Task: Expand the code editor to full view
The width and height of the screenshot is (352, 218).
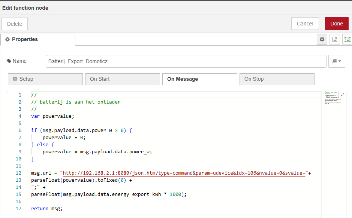Action: pyautogui.click(x=342, y=95)
